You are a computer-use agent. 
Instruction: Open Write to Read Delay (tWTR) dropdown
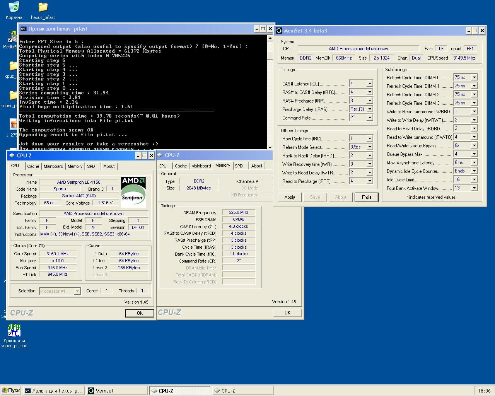pyautogui.click(x=370, y=172)
